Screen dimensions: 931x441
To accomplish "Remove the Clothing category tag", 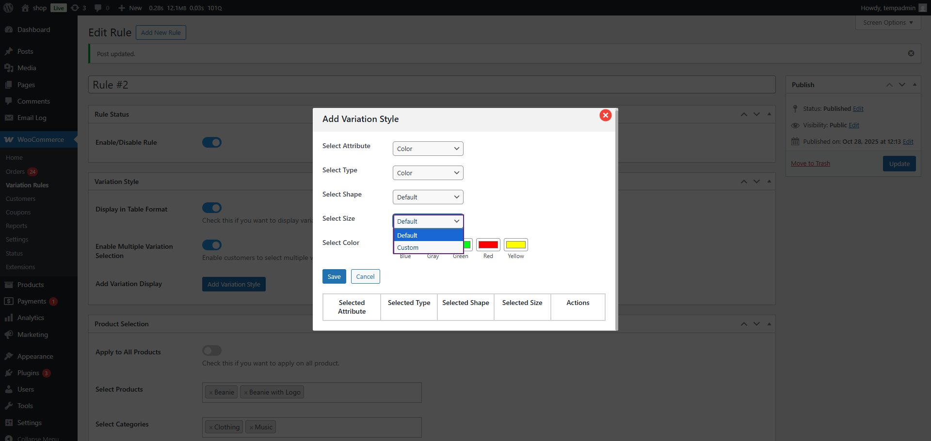I will pyautogui.click(x=211, y=427).
